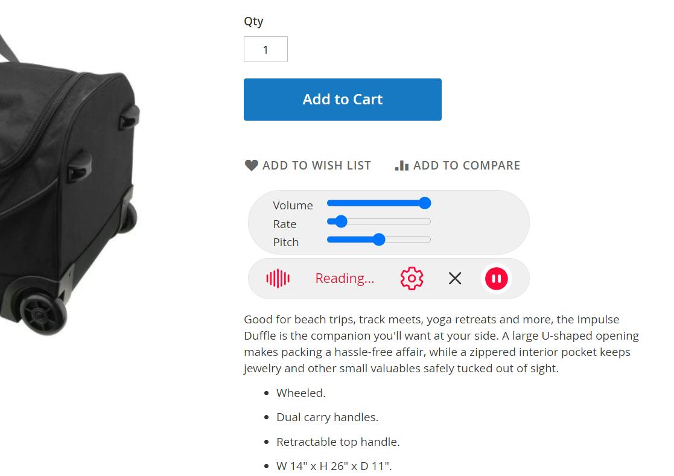Click the Volume slider handle
This screenshot has height=476, width=674.
pos(425,203)
